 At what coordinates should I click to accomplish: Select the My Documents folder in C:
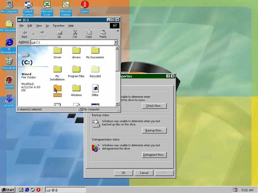tap(95, 53)
